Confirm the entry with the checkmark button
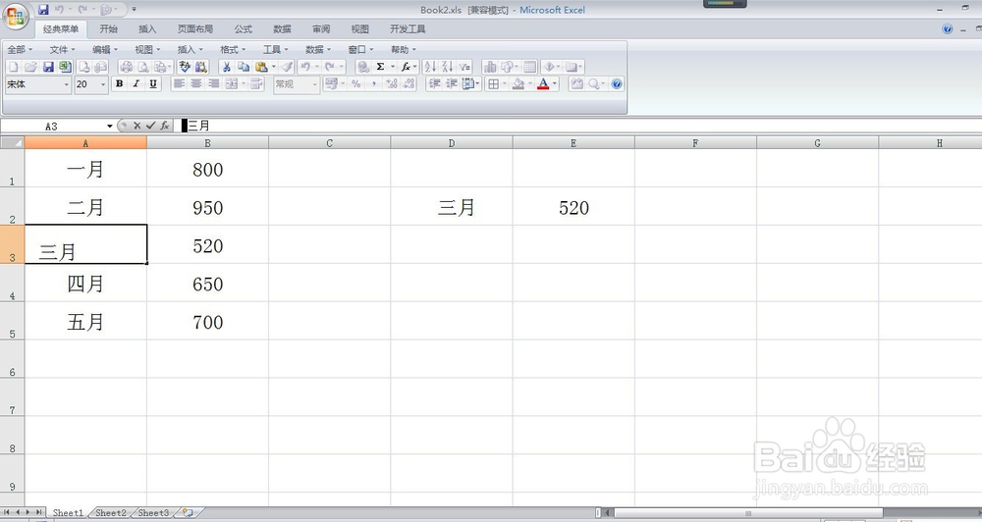This screenshot has height=522, width=982. pyautogui.click(x=150, y=126)
